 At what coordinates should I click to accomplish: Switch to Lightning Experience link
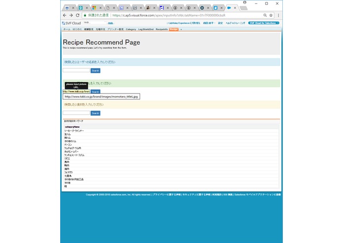tap(183, 23)
